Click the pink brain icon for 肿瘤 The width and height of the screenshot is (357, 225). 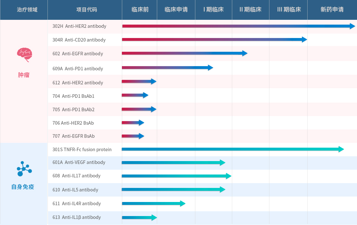pyautogui.click(x=25, y=55)
